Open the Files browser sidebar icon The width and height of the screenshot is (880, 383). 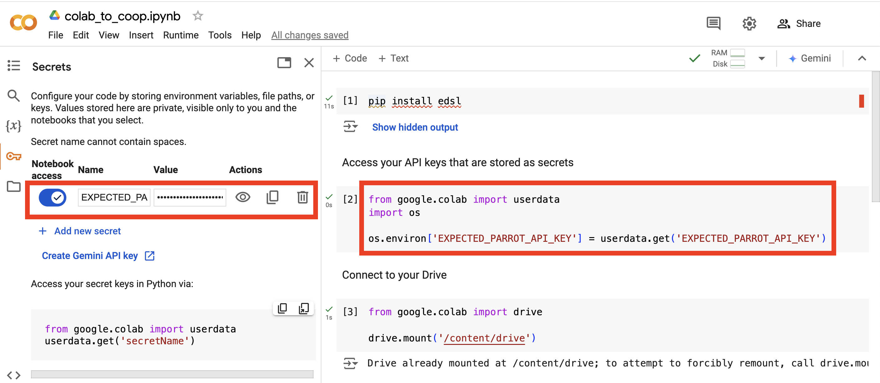pyautogui.click(x=14, y=186)
